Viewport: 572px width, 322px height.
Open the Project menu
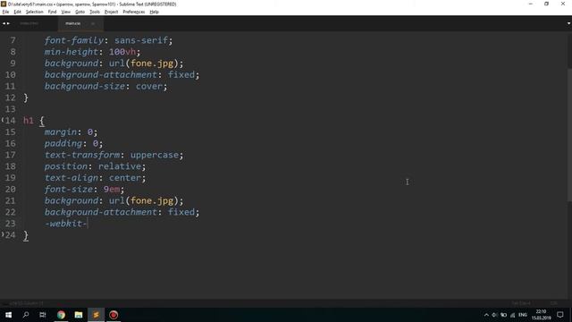111,12
